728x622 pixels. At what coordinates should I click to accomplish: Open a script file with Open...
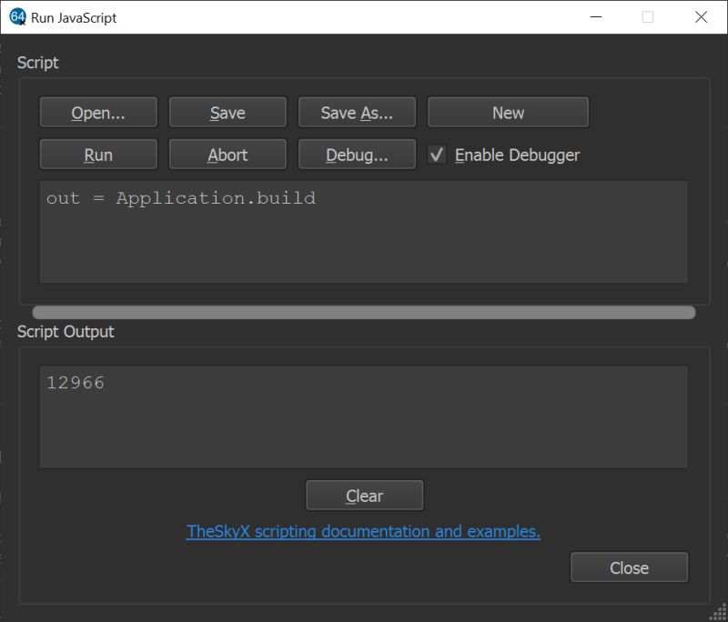(x=98, y=112)
